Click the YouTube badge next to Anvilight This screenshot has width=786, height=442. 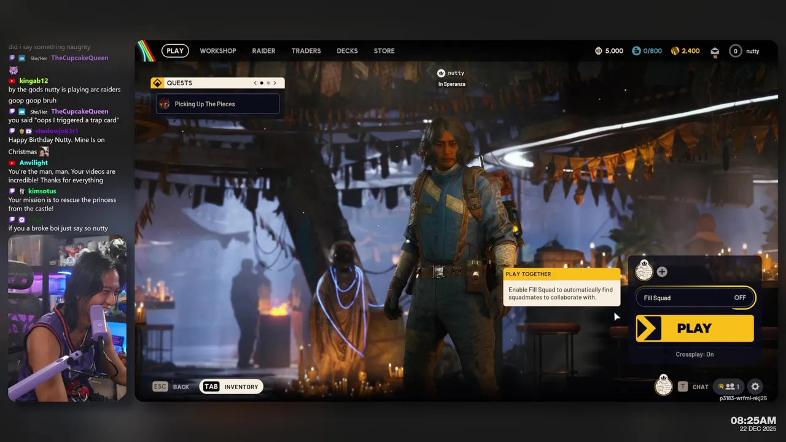[x=12, y=163]
